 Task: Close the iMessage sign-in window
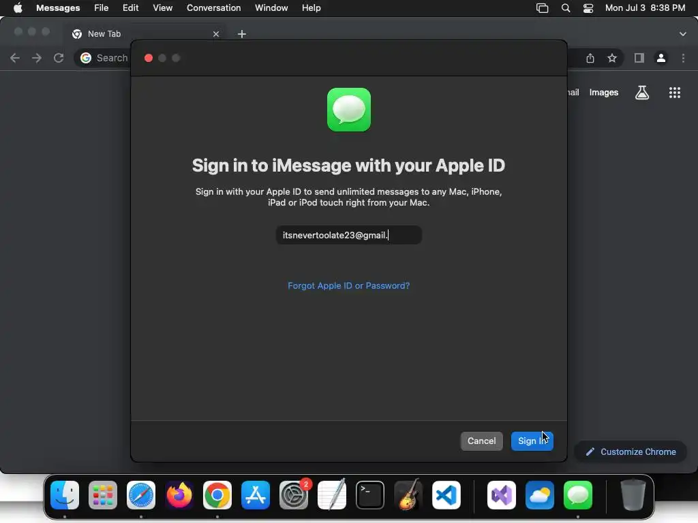tap(149, 58)
